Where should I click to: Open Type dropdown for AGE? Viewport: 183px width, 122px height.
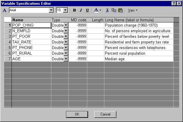[x=66, y=59]
